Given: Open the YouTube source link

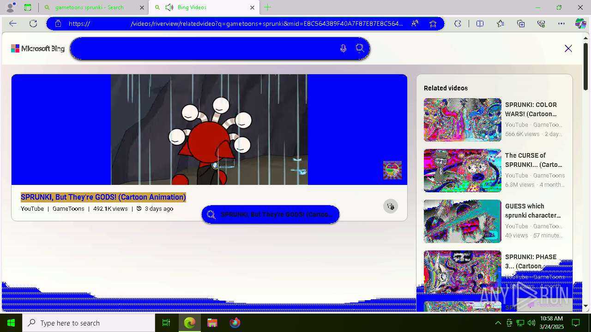Looking at the screenshot, I should (x=32, y=209).
